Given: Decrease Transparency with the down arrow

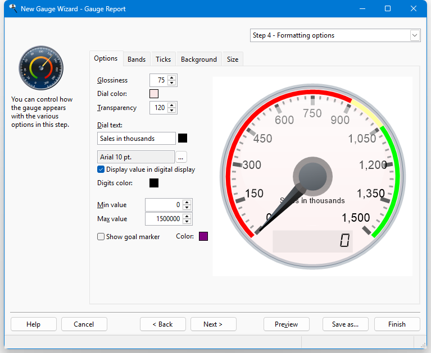Looking at the screenshot, I should click(172, 111).
